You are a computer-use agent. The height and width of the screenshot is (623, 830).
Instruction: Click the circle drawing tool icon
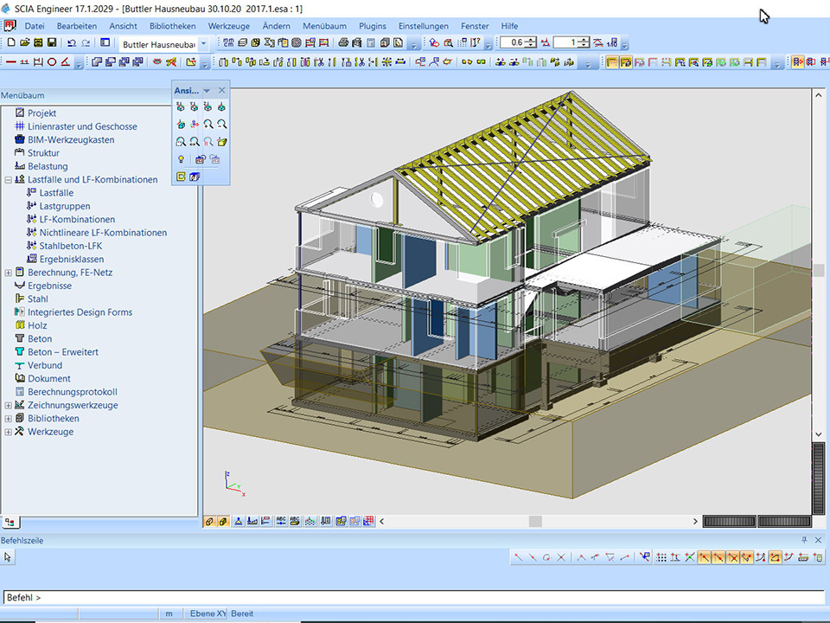[x=52, y=61]
